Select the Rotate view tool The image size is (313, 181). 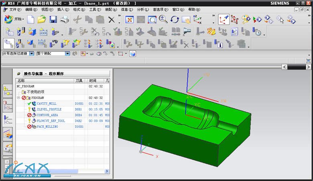click(x=175, y=19)
